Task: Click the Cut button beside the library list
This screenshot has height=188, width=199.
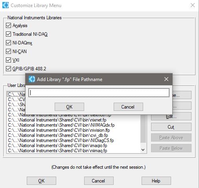Action: tap(171, 127)
